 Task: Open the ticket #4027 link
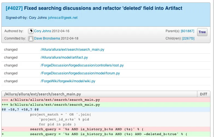[14, 8]
